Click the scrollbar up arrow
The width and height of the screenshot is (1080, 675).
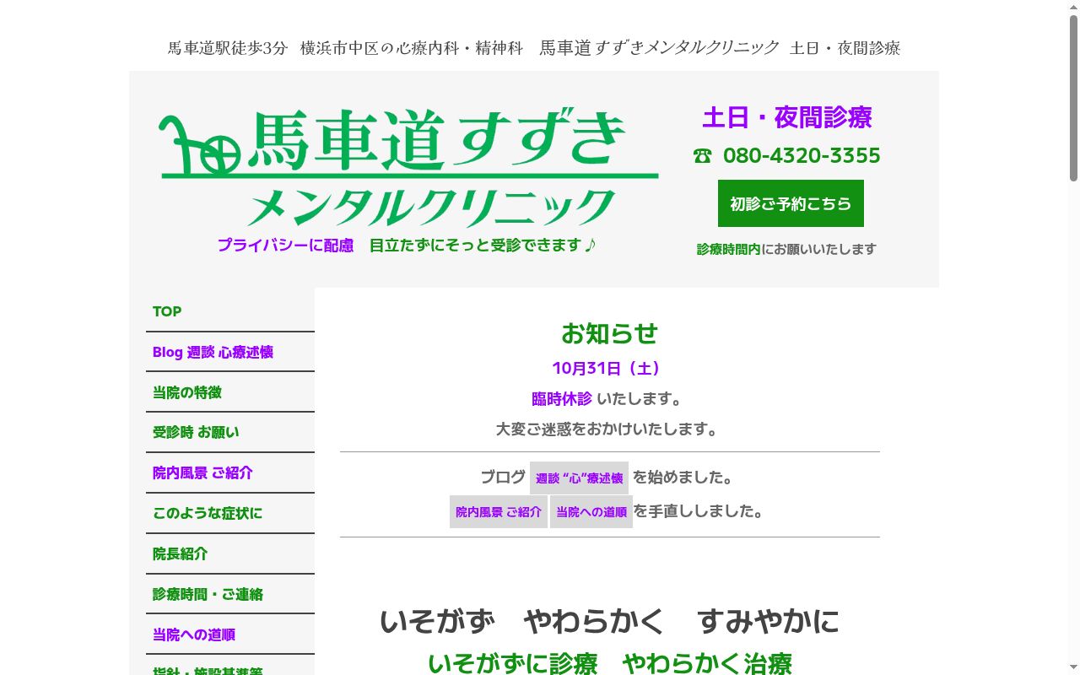pos(1073,7)
